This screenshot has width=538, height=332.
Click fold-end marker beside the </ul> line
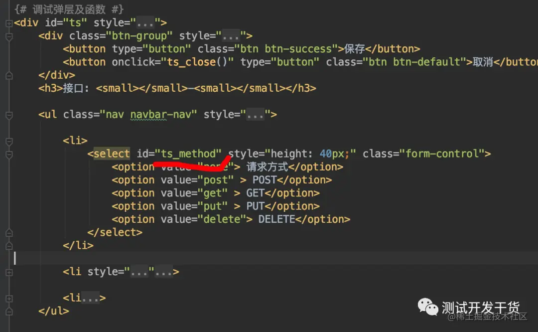9,312
